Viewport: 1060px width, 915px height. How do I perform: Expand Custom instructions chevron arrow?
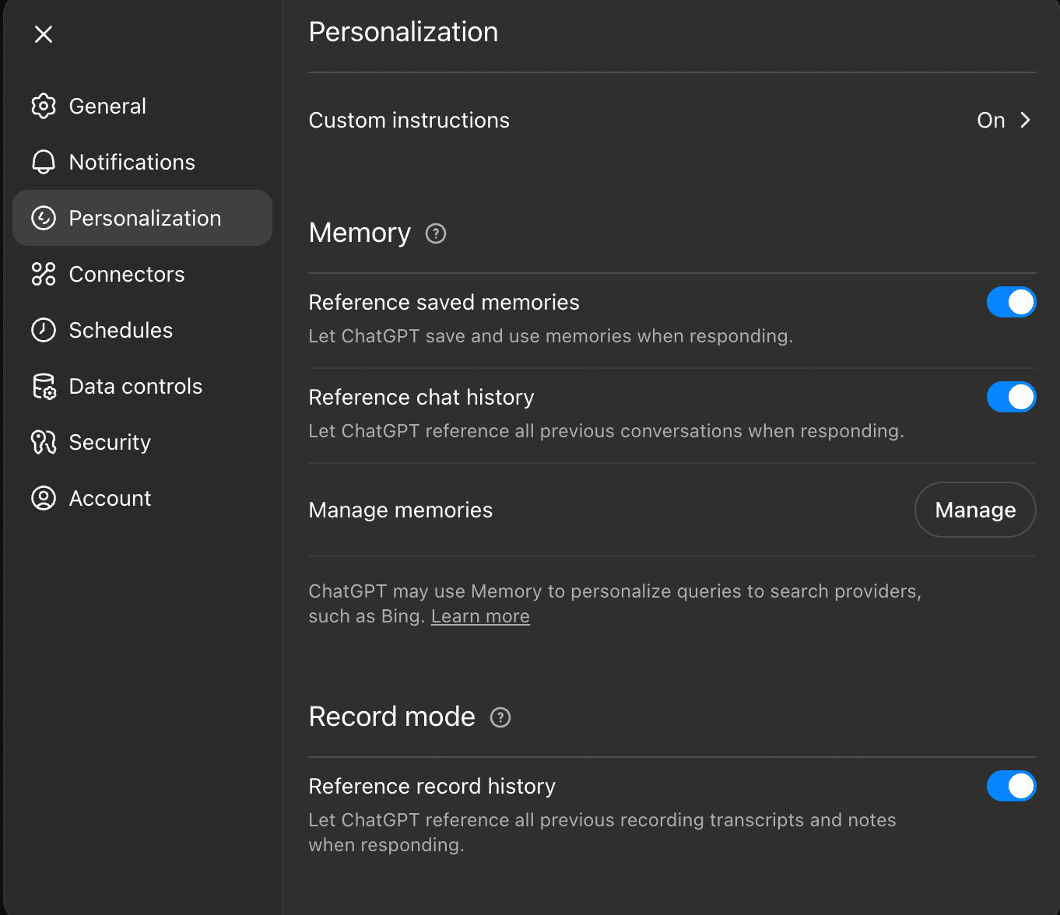[x=1026, y=120]
